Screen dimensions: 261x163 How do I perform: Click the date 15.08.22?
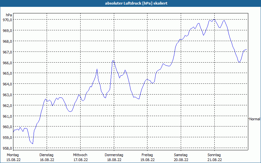pos(13,160)
